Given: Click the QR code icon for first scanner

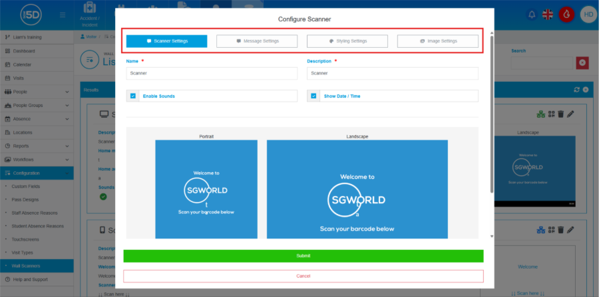Looking at the screenshot, I should pos(550,114).
